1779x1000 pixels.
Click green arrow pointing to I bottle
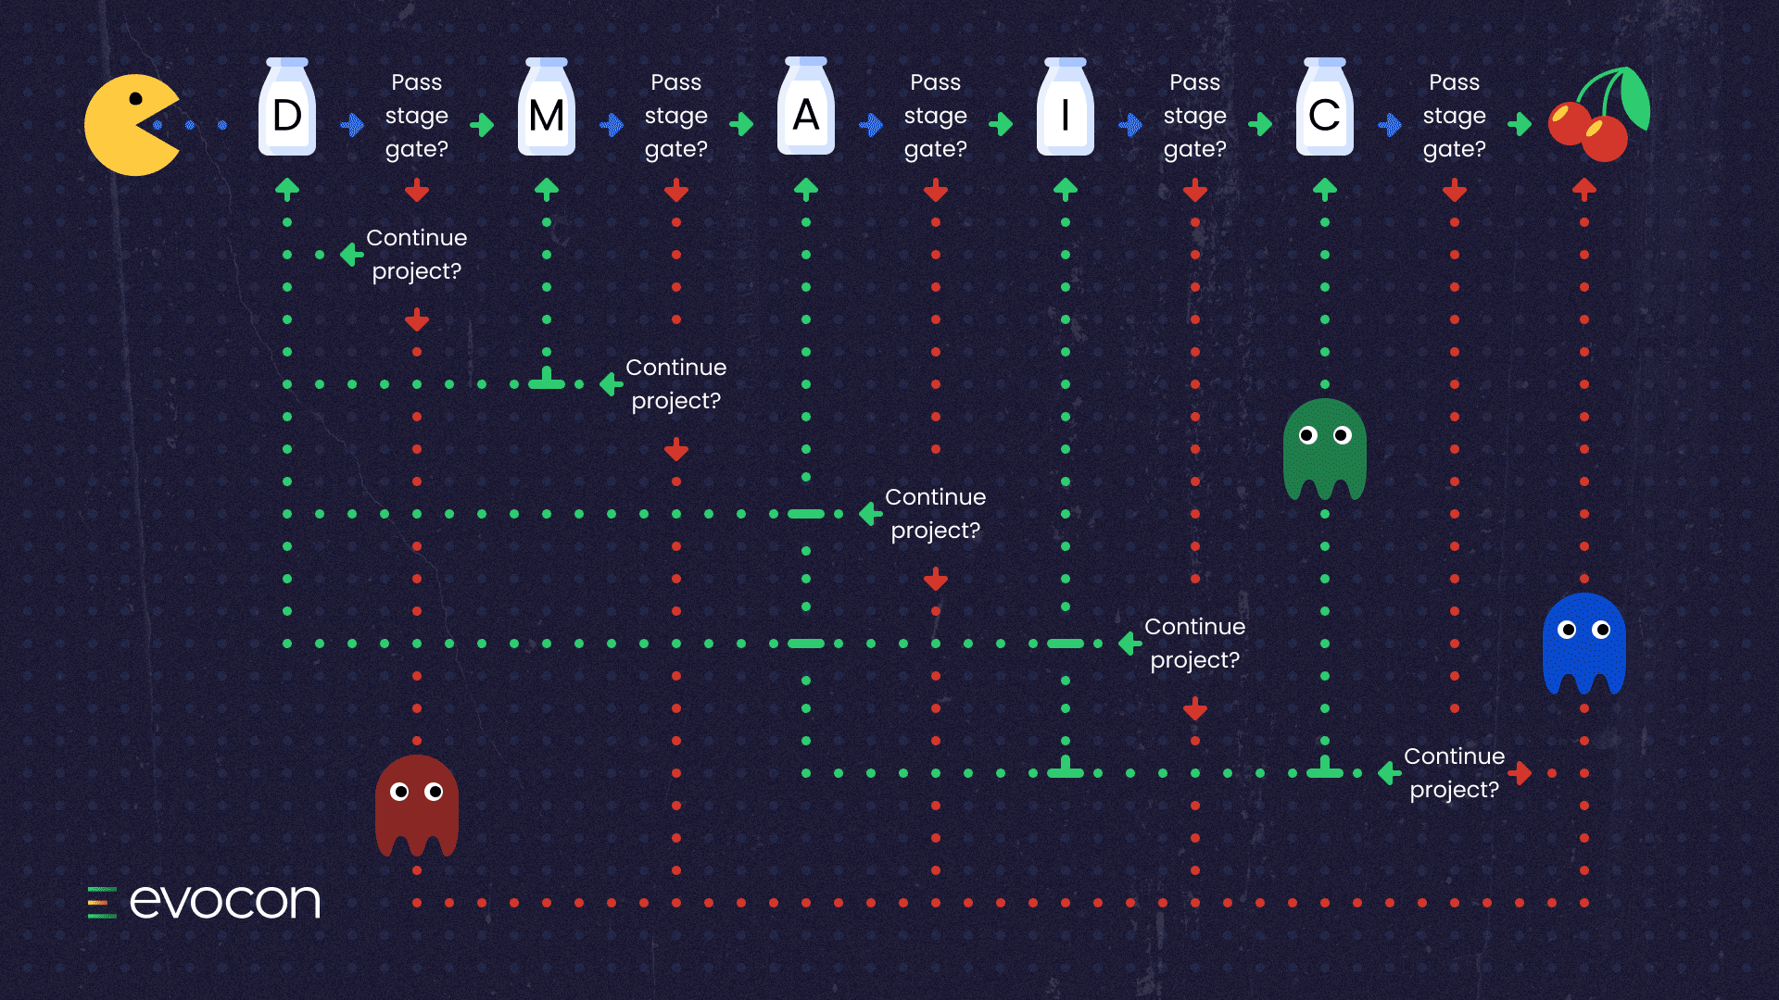pyautogui.click(x=1001, y=125)
